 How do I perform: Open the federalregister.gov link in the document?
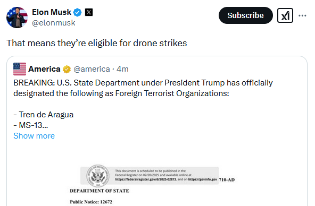pos(146,179)
